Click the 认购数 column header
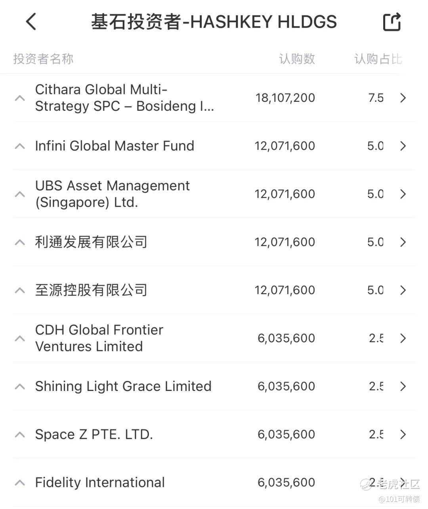 click(297, 59)
